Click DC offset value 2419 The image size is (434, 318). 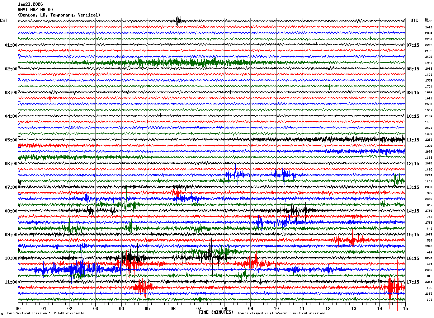pyautogui.click(x=429, y=28)
